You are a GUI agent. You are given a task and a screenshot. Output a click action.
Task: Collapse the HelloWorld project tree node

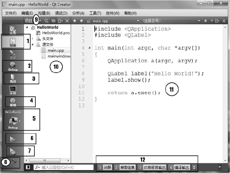pos(27,27)
